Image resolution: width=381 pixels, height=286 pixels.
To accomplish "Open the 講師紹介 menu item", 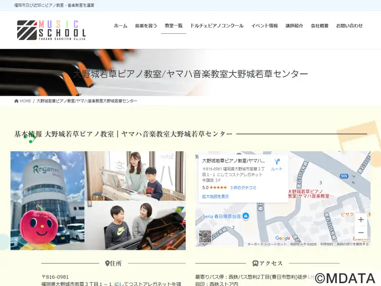I will (x=294, y=26).
